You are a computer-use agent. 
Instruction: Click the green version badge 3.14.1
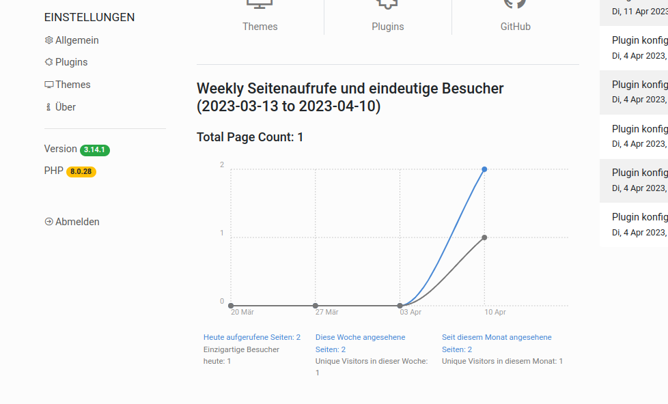95,149
